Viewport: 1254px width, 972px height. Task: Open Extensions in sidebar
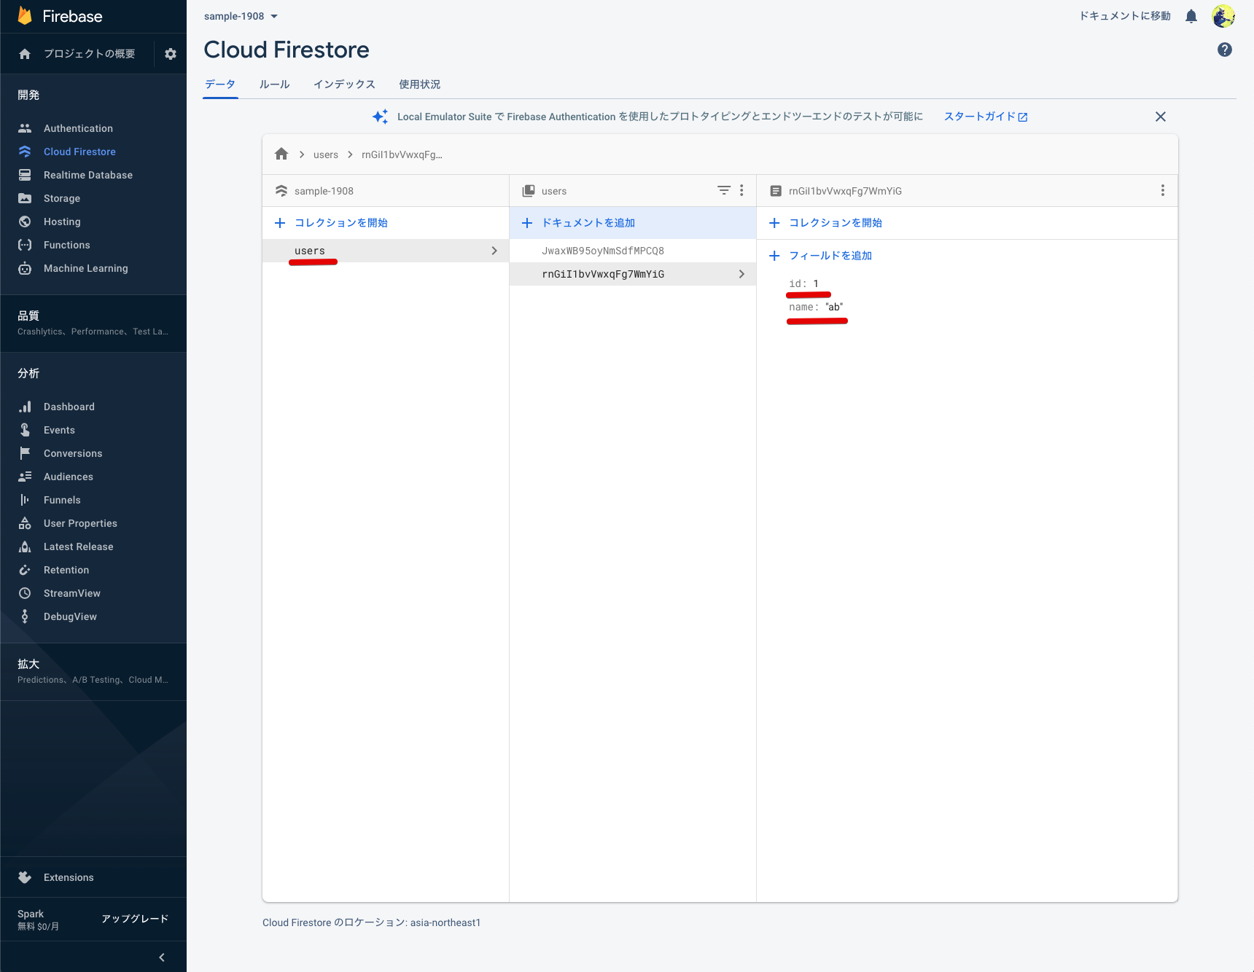(x=69, y=877)
